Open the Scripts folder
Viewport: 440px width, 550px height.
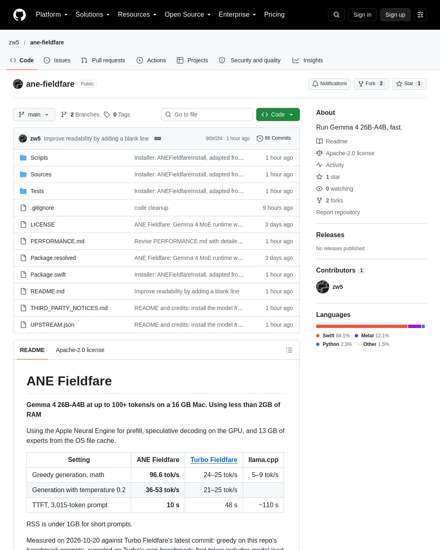(x=39, y=158)
